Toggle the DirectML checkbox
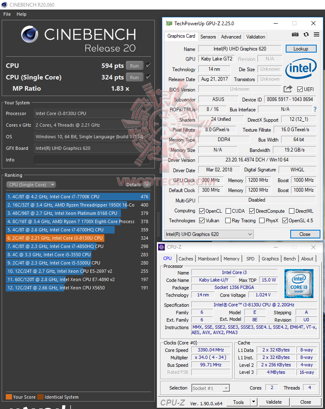 pos(291,211)
